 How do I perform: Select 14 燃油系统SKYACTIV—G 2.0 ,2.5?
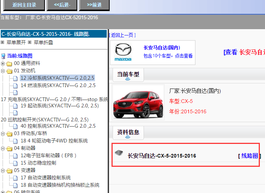click(x=58, y=85)
